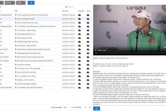Copy icon next to F1 RACING row
166x111 pixels.
click(16, 30)
